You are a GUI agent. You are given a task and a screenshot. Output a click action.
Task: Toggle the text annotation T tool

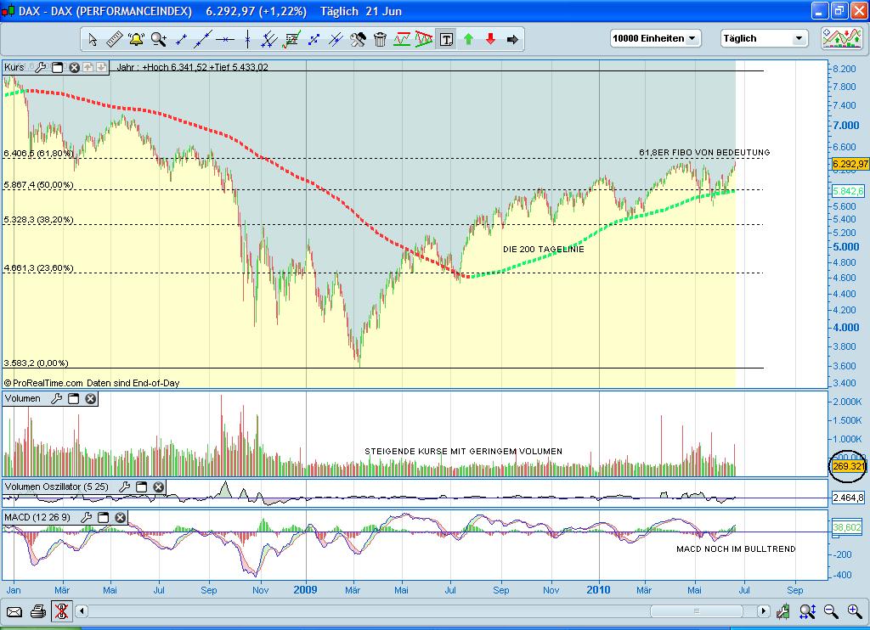(446, 39)
